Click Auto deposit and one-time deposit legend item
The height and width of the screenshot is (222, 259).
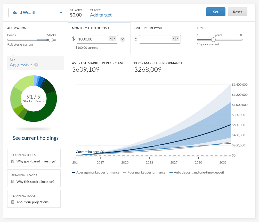[197, 172]
